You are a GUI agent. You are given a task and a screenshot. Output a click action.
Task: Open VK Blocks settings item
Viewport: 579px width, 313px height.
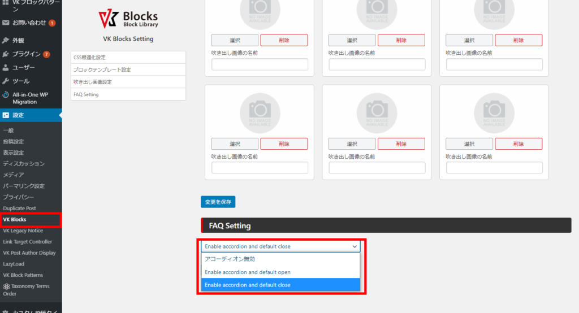tap(15, 219)
